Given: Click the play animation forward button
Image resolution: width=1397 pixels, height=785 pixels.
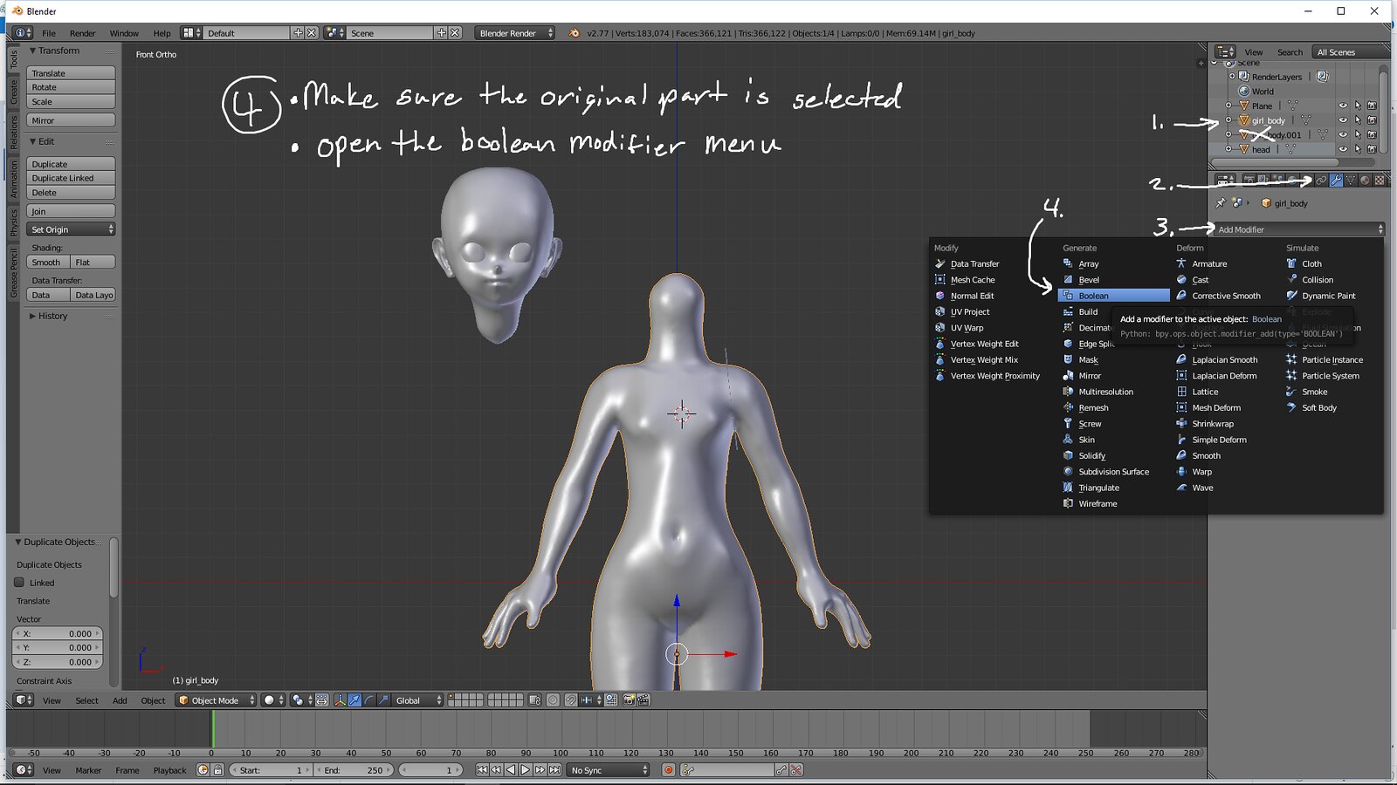Looking at the screenshot, I should coord(526,770).
